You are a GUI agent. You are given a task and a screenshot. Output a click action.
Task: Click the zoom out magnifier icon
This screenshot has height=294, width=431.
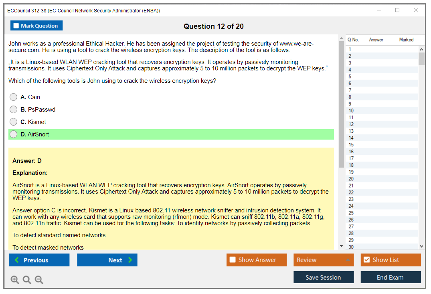pos(39,280)
